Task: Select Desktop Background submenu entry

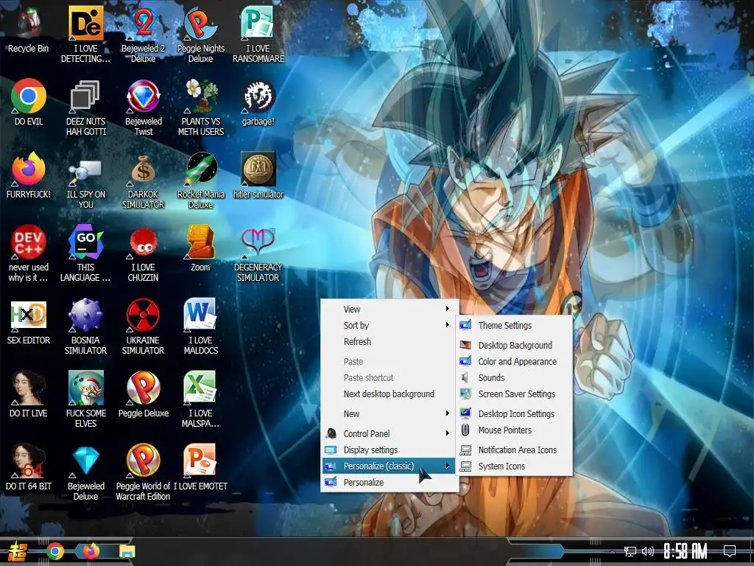Action: pos(515,345)
